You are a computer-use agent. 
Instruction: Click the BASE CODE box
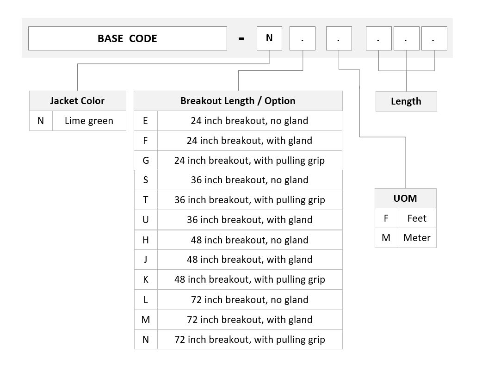click(x=128, y=38)
